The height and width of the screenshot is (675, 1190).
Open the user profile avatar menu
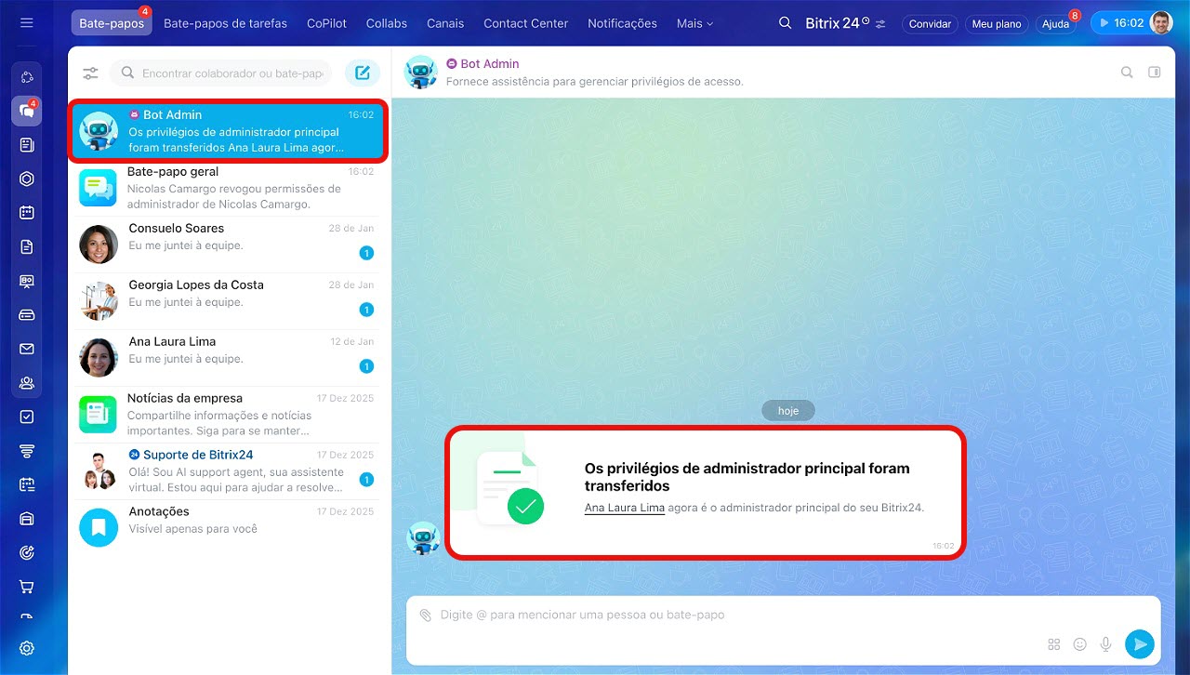tap(1161, 23)
